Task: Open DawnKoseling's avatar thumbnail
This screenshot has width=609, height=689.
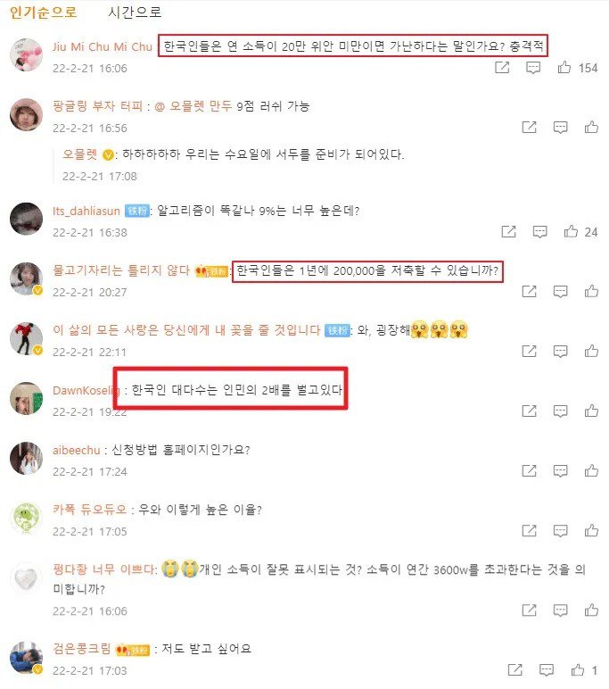Action: pyautogui.click(x=27, y=399)
